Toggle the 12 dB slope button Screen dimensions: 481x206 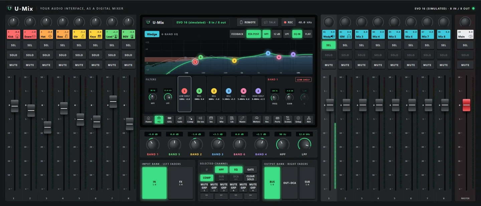[x=277, y=34]
